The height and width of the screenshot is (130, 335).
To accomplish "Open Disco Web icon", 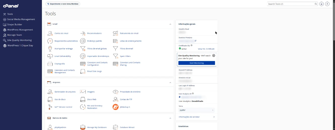I will (83, 99).
